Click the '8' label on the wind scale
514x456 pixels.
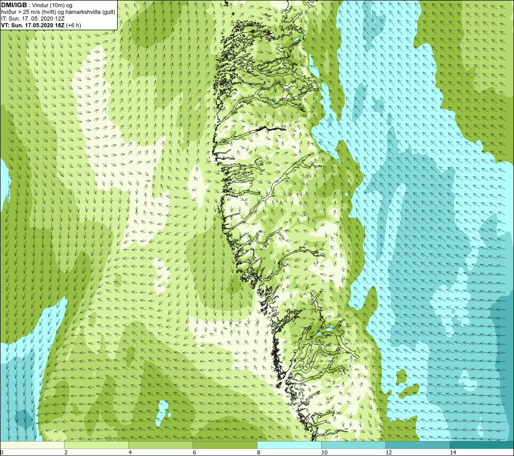pyautogui.click(x=259, y=452)
